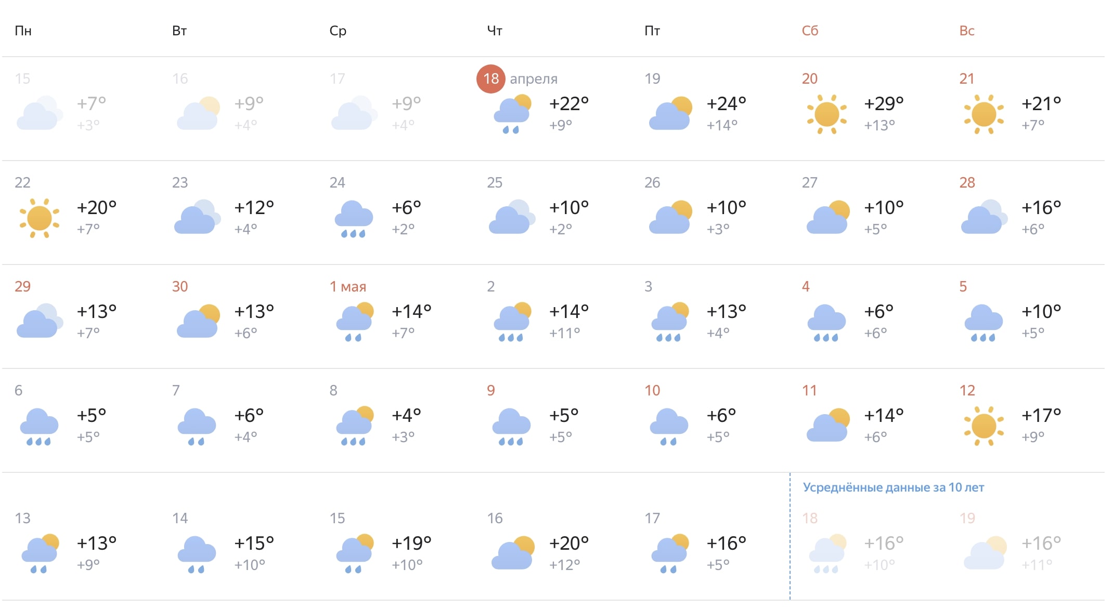Select the highlighted date 18 circle

click(490, 79)
